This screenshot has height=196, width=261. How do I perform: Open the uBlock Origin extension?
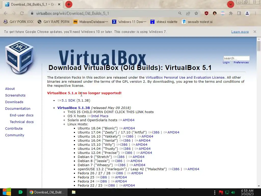(x=206, y=13)
